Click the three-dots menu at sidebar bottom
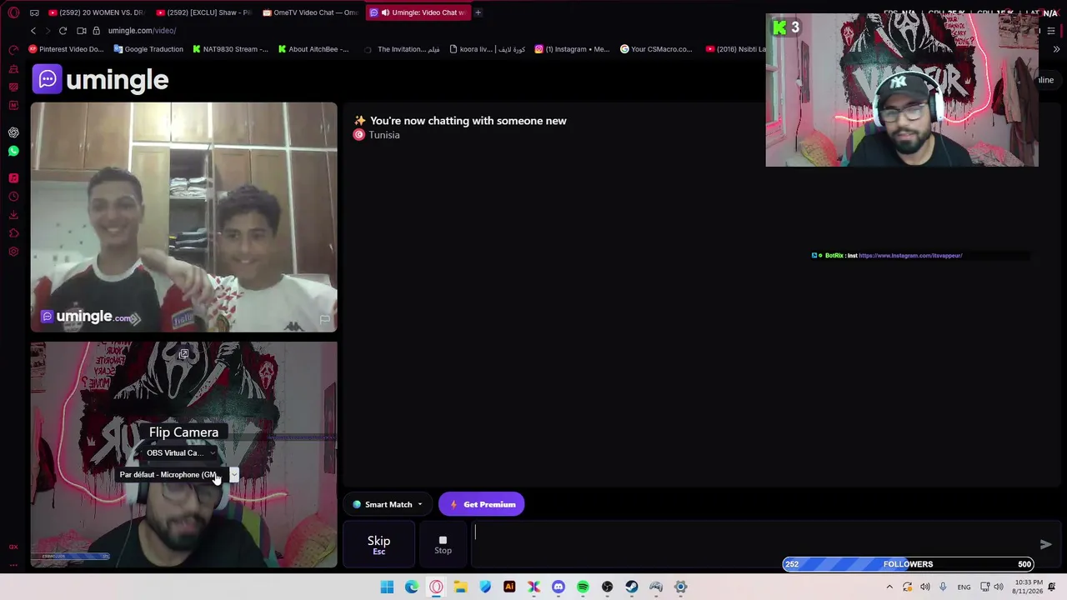This screenshot has width=1067, height=600. pos(13,565)
